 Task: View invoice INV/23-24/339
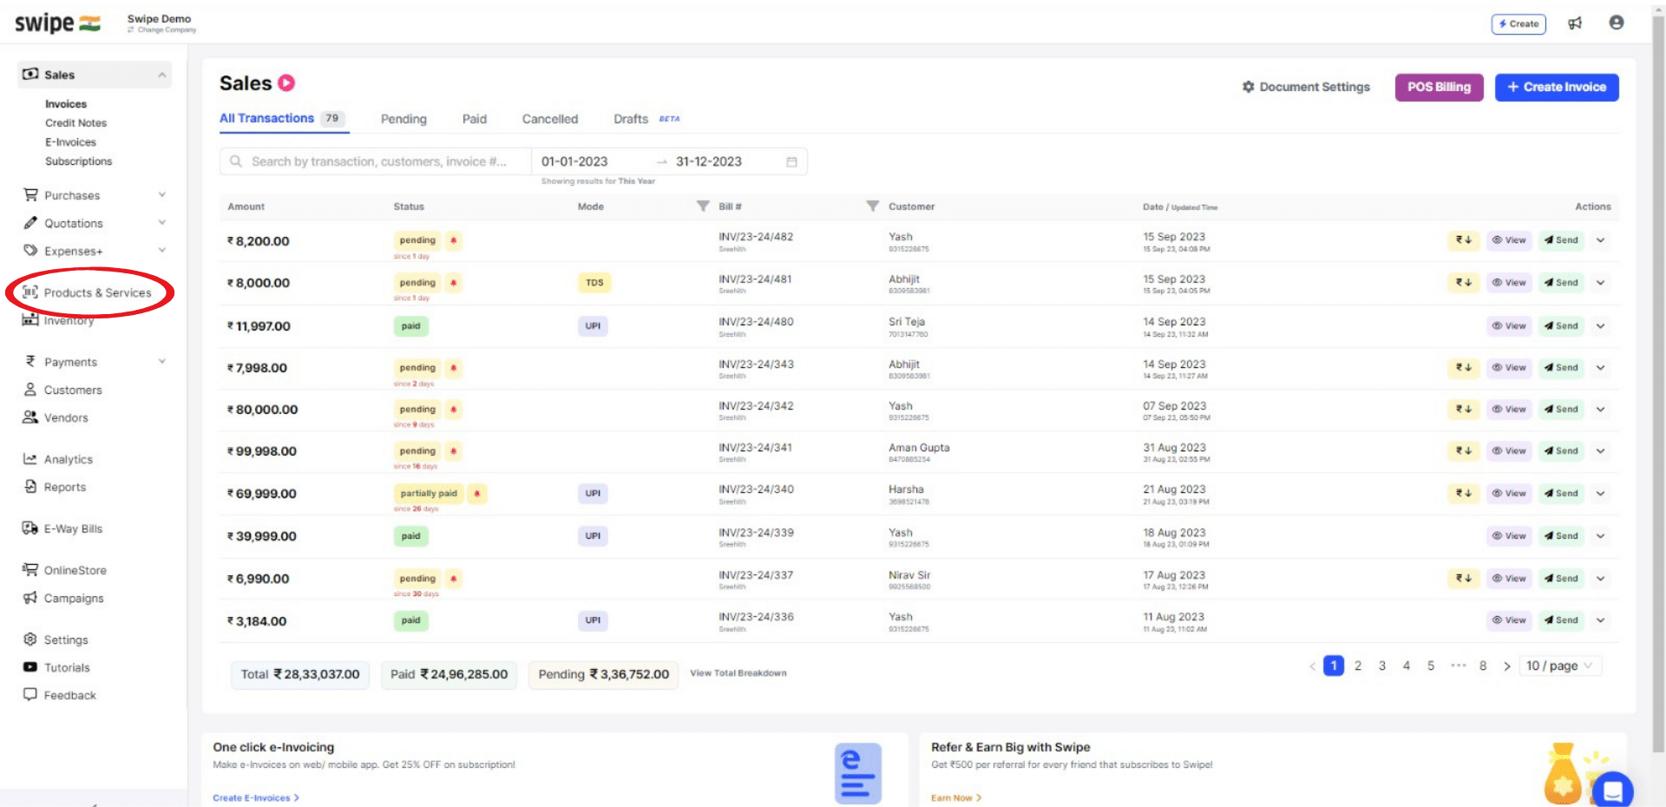[x=1509, y=536]
